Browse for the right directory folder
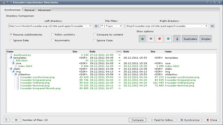 point(212,26)
